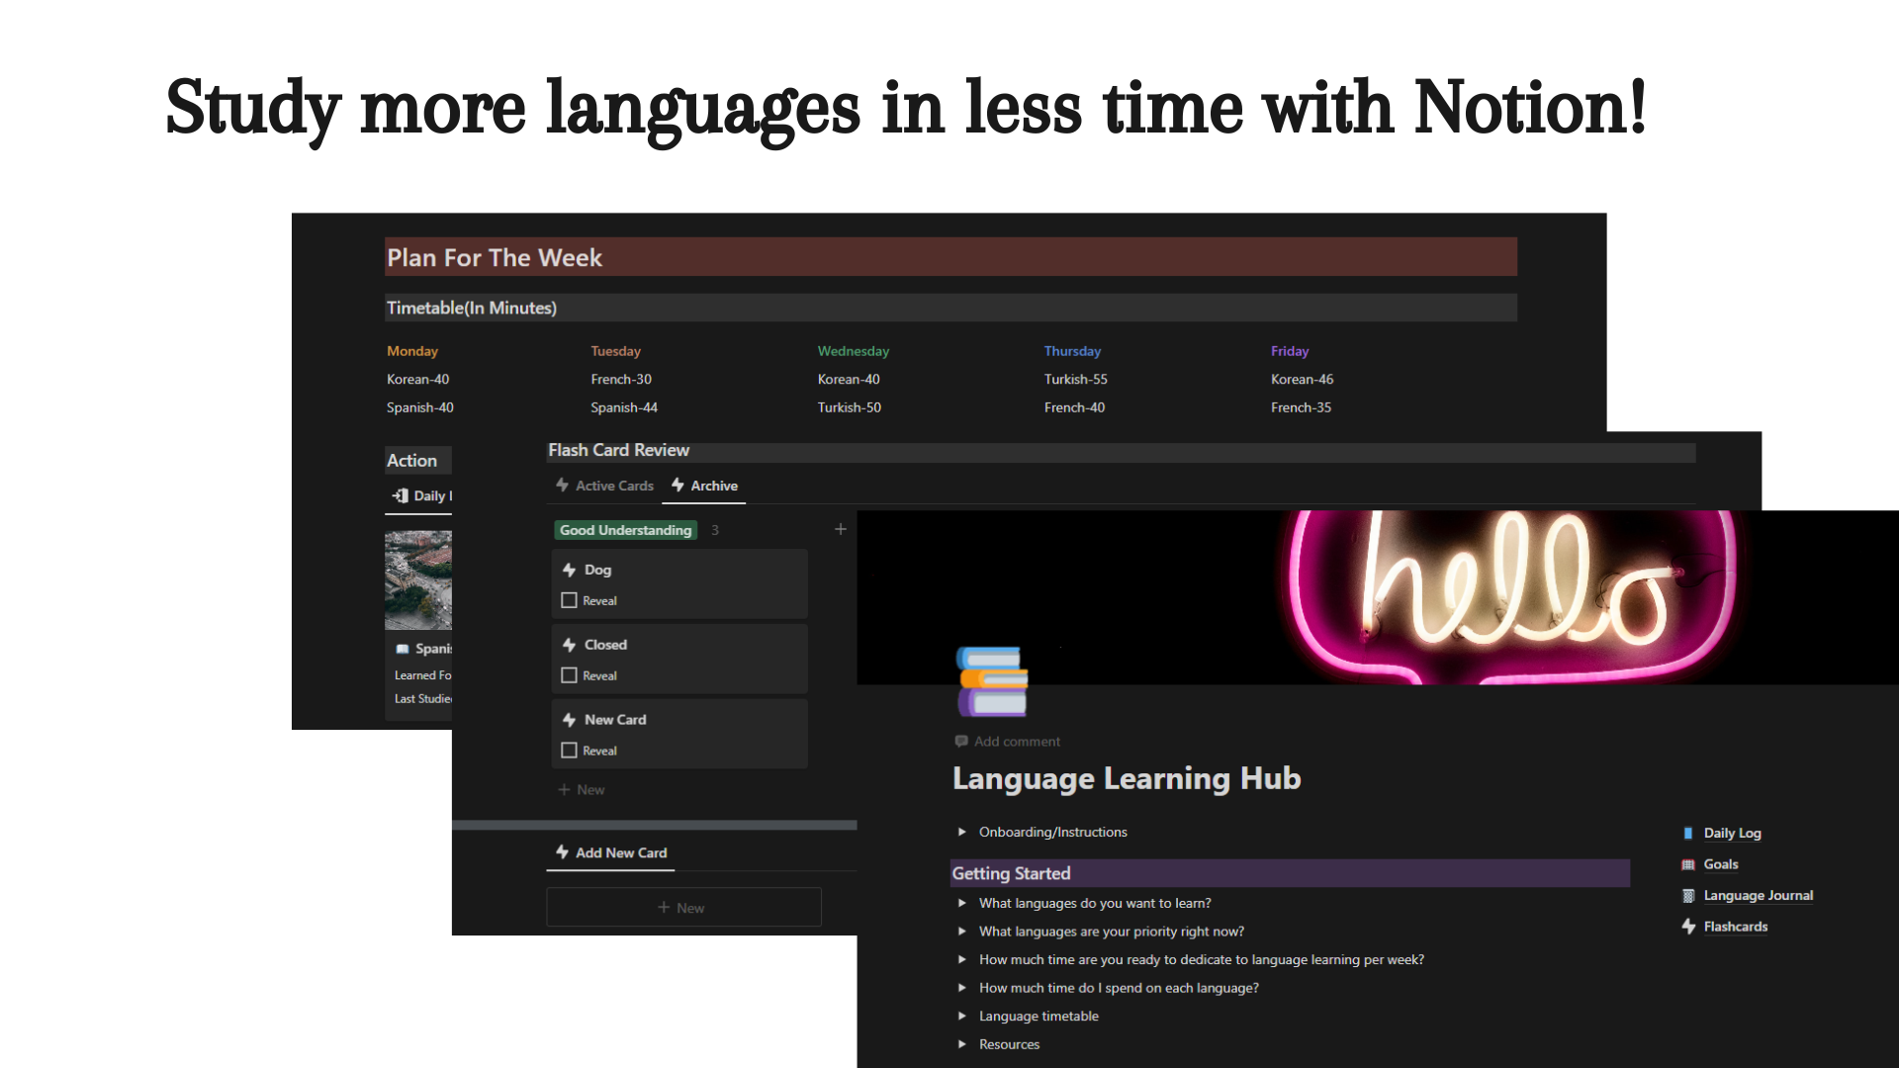The image size is (1899, 1068).
Task: Expand 'What languages are your priority right now?'
Action: click(x=962, y=932)
